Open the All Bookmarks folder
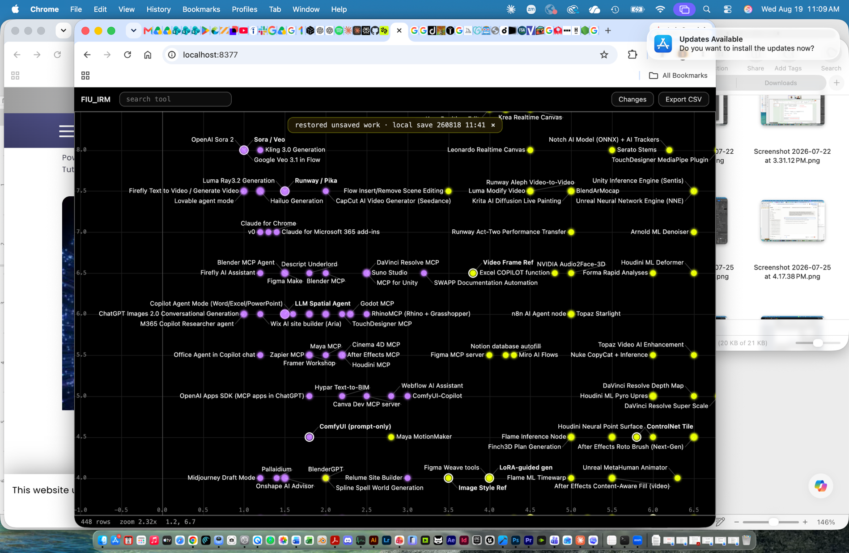Image resolution: width=849 pixels, height=553 pixels. (678, 76)
